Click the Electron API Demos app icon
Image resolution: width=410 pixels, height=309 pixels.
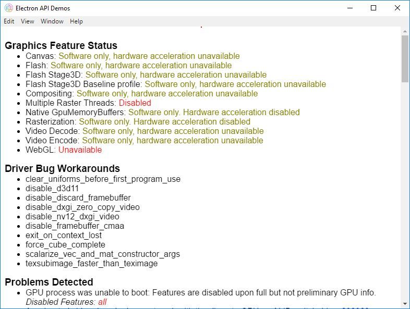[x=8, y=8]
